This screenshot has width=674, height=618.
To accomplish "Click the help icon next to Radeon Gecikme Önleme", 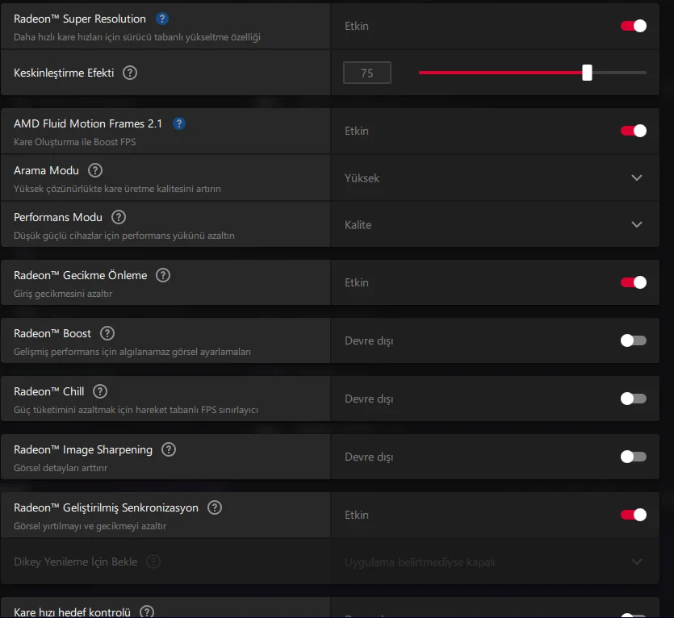I will [x=163, y=275].
